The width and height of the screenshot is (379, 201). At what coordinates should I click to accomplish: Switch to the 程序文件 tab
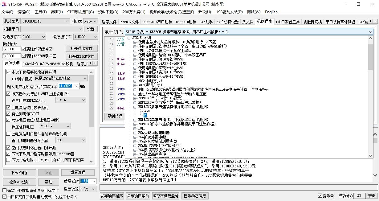point(109,22)
